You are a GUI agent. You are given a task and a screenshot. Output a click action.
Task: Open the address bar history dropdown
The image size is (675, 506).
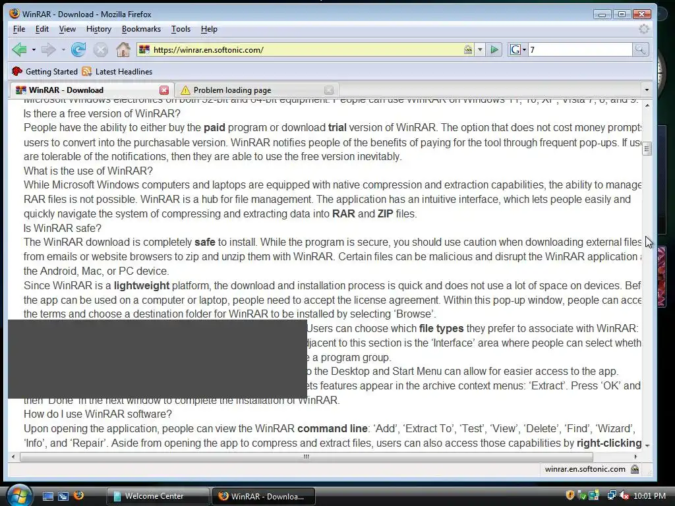pos(480,50)
